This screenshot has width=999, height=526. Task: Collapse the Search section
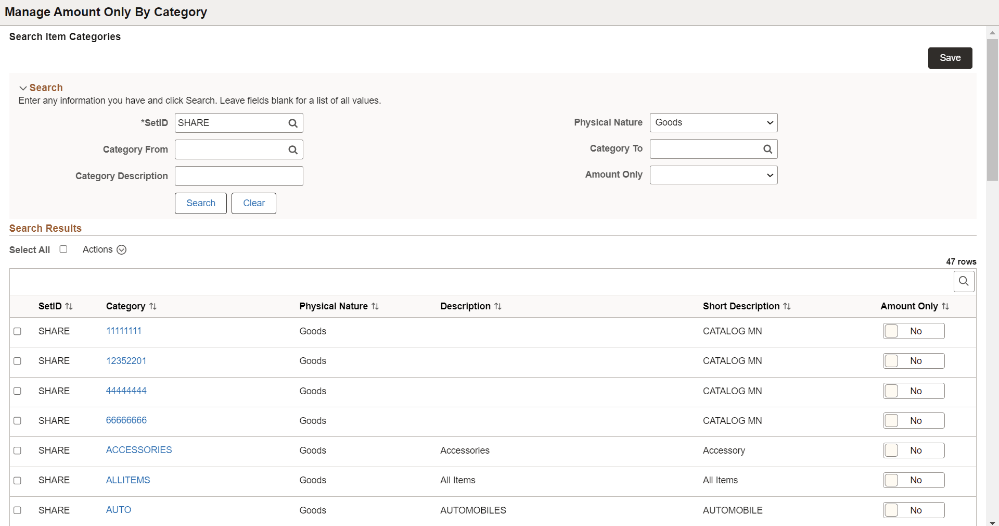(x=22, y=88)
